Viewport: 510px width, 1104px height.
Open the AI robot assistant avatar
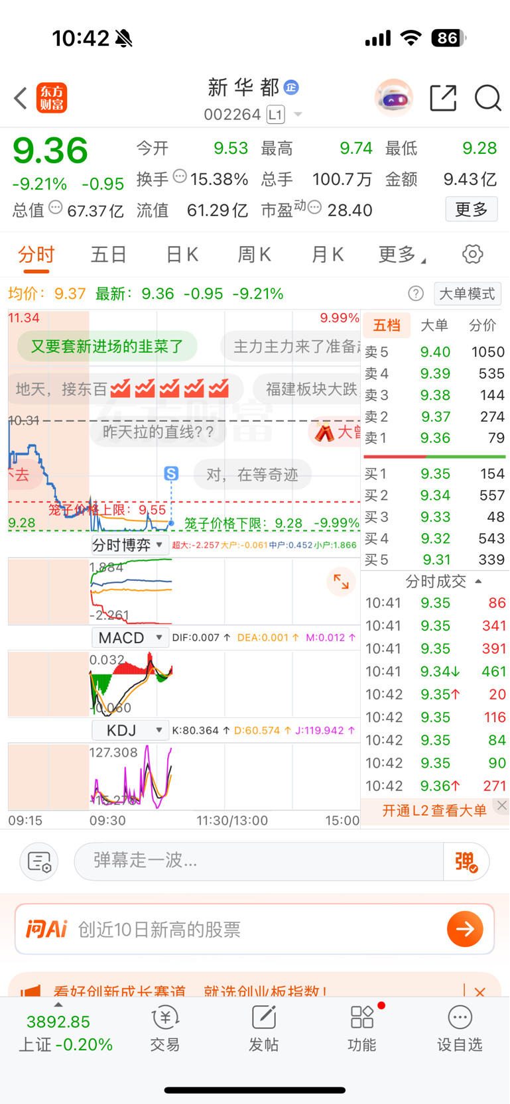tap(394, 98)
